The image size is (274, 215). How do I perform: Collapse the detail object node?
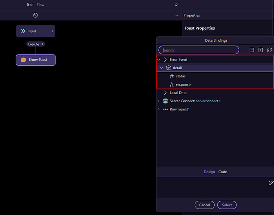[x=162, y=68]
